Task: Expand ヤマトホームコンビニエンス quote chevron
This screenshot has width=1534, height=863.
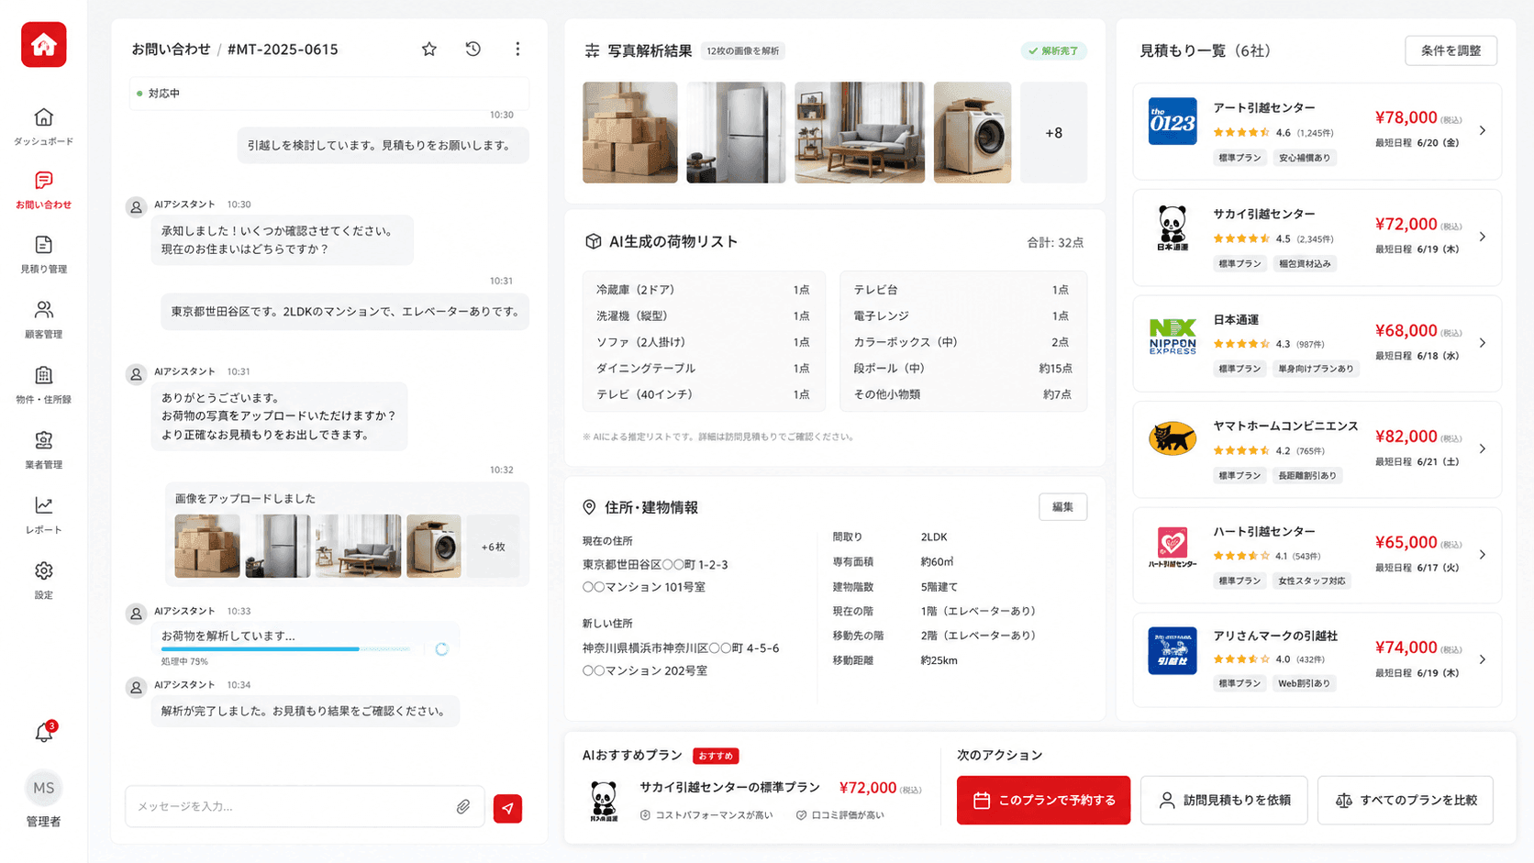Action: (1483, 449)
